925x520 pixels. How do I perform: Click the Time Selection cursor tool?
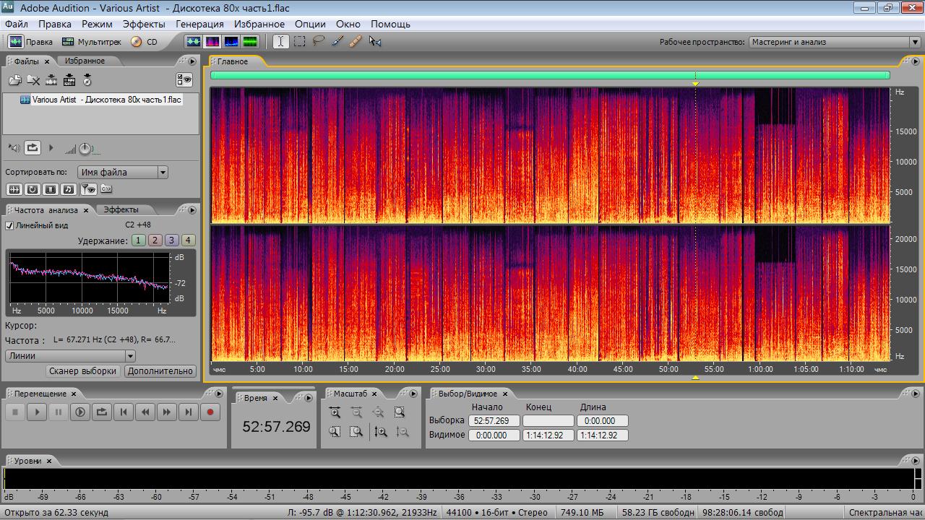pos(280,42)
